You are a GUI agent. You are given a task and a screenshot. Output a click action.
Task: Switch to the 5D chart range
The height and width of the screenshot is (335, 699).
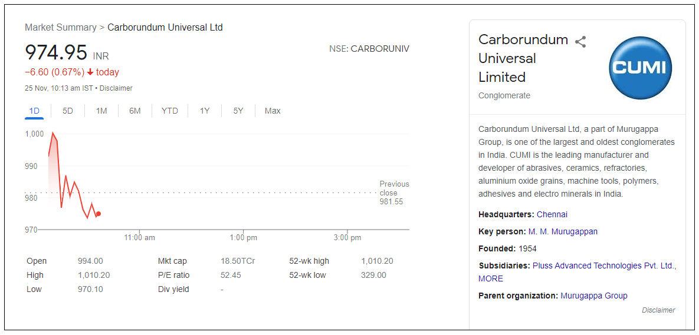(x=68, y=111)
